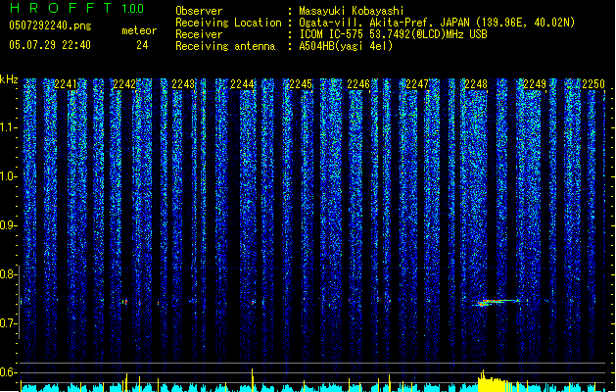This screenshot has height=392, width=616.
Task: Click the date stamp 05.07.29 22:40
Action: point(50,45)
